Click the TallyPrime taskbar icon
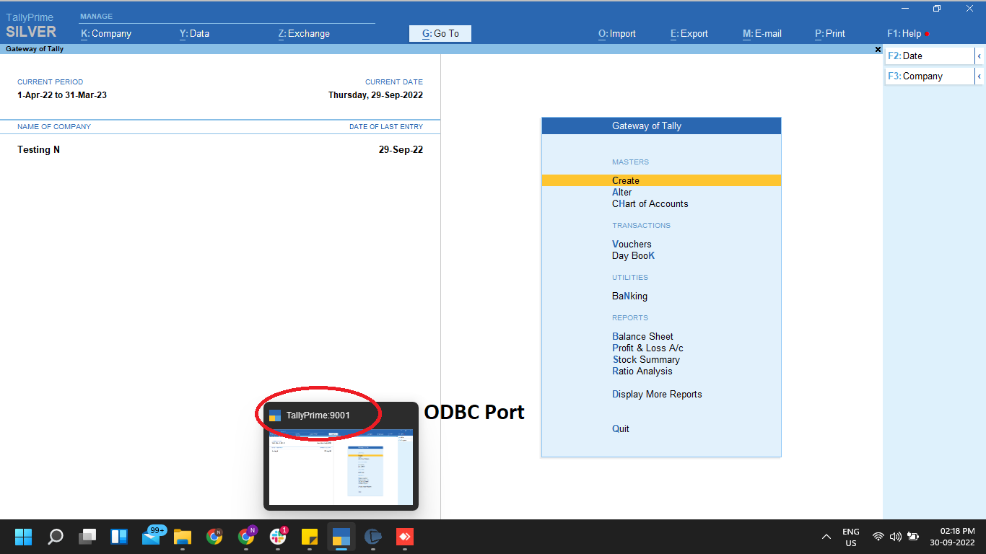Screen dimensions: 986x554 (x=341, y=537)
